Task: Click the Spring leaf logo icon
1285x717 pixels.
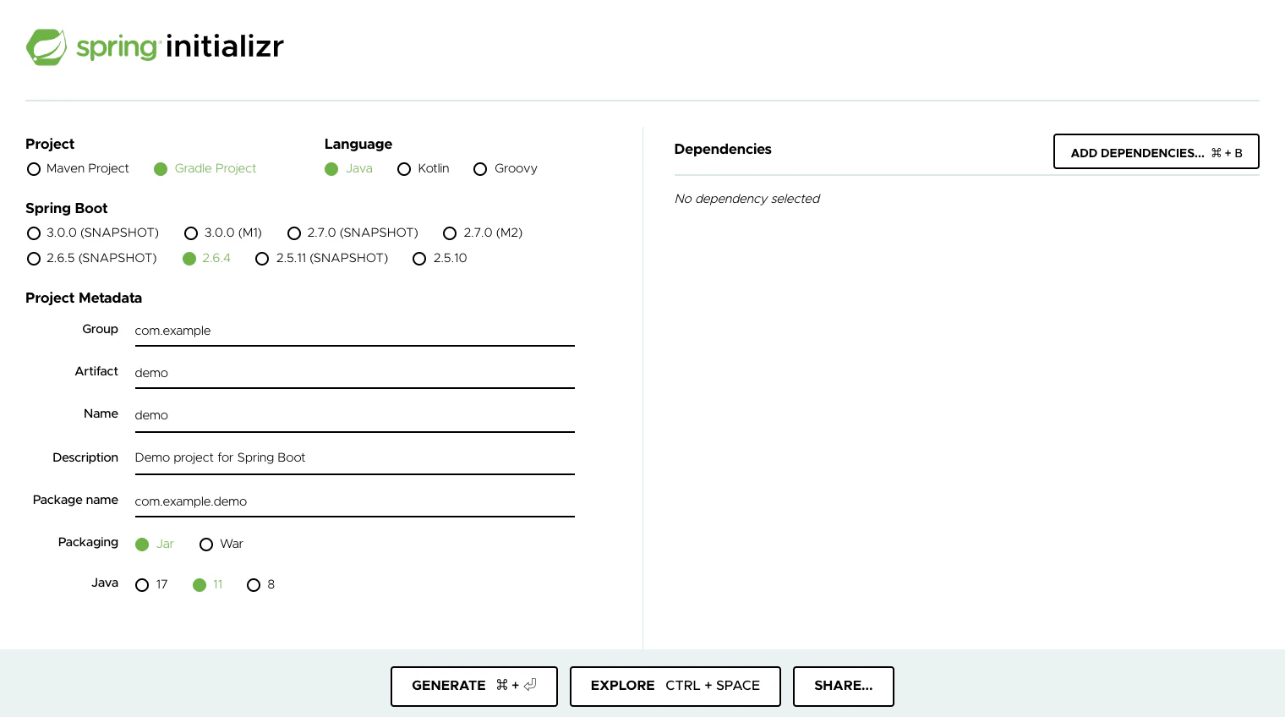Action: point(46,47)
